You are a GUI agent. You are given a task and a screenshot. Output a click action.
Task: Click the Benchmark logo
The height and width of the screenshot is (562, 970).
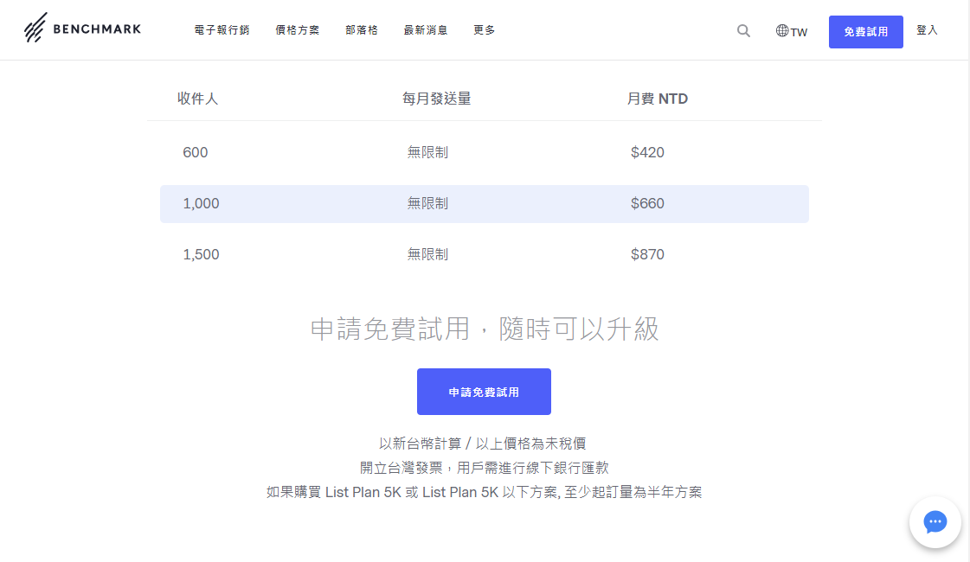[82, 28]
